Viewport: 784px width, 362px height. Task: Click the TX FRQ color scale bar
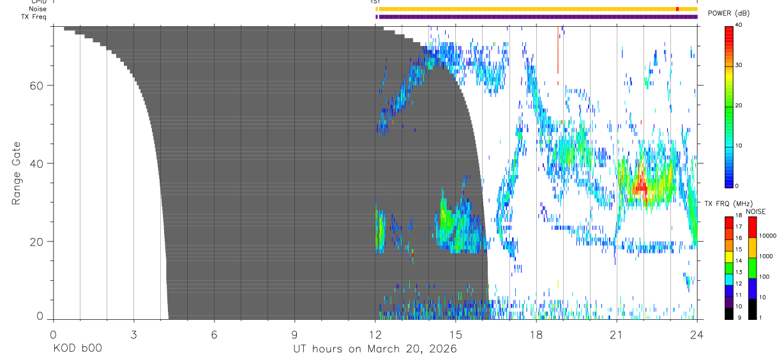(729, 268)
